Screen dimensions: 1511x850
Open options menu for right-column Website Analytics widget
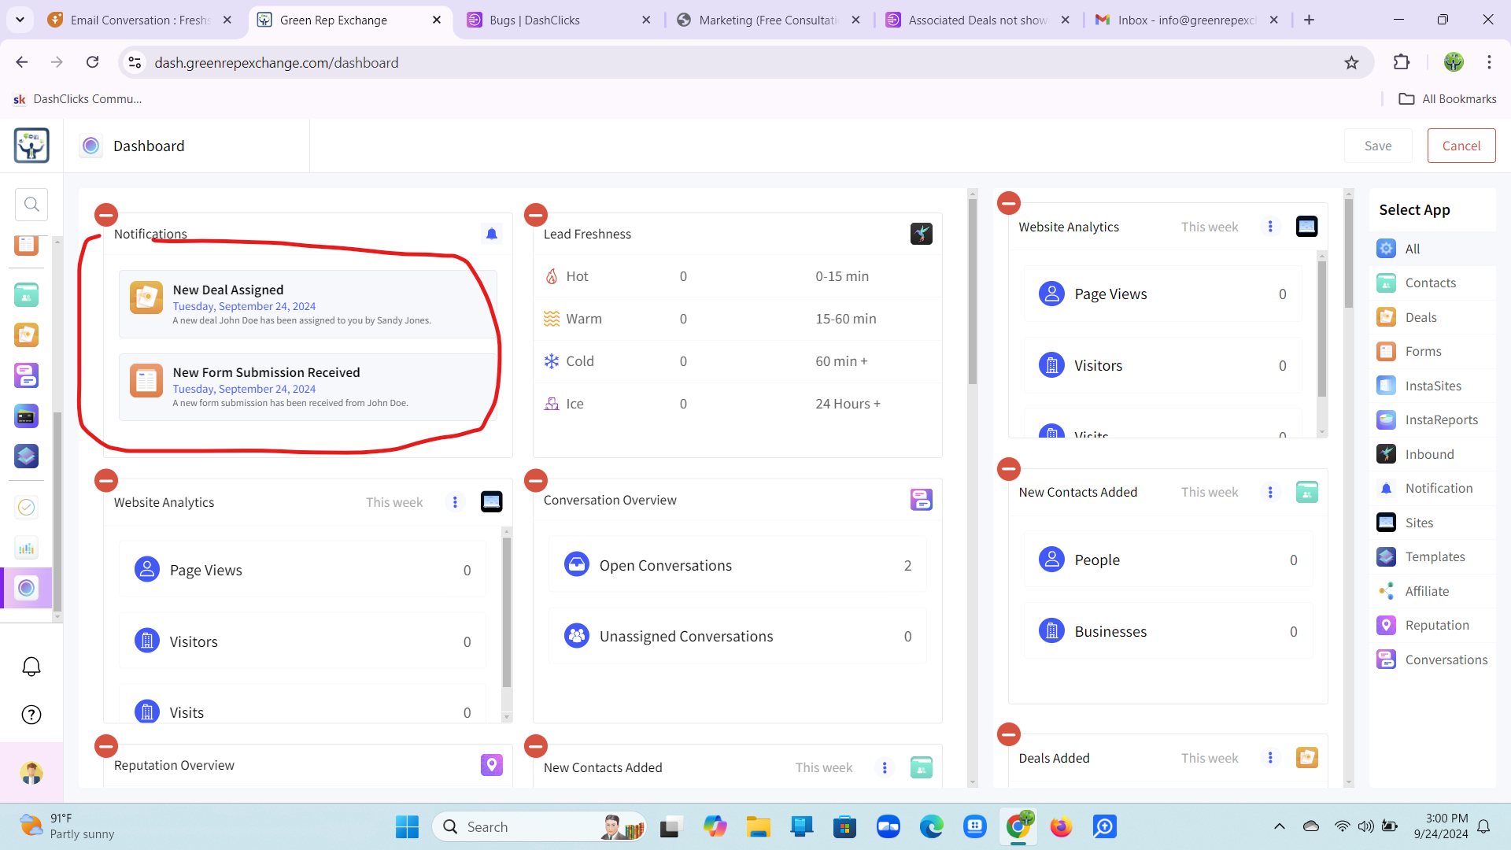coord(1270,227)
